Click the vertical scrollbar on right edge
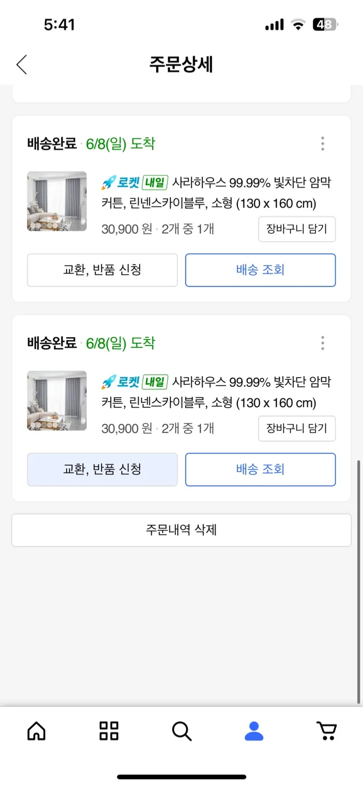Image resolution: width=363 pixels, height=787 pixels. tap(359, 579)
